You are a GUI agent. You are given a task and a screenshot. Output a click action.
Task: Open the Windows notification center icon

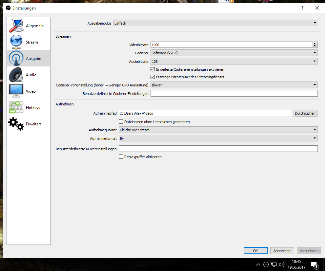(314, 265)
